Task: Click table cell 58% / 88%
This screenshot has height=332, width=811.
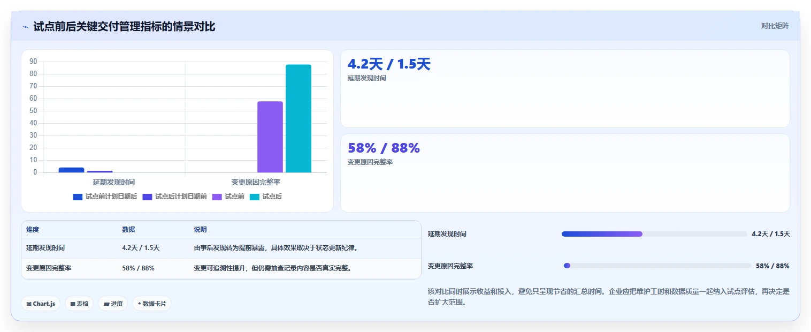Action: (138, 268)
